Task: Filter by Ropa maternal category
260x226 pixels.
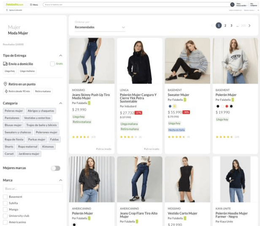Action: [28, 147]
